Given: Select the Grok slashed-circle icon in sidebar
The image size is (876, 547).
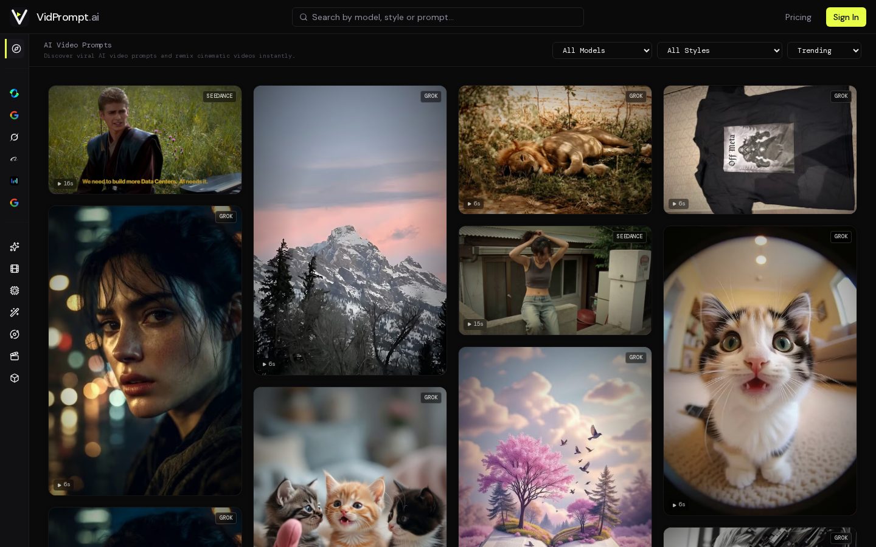Looking at the screenshot, I should click(x=15, y=137).
